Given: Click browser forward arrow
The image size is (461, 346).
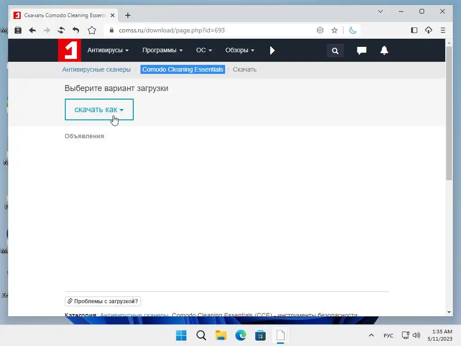Looking at the screenshot, I should 47,30.
